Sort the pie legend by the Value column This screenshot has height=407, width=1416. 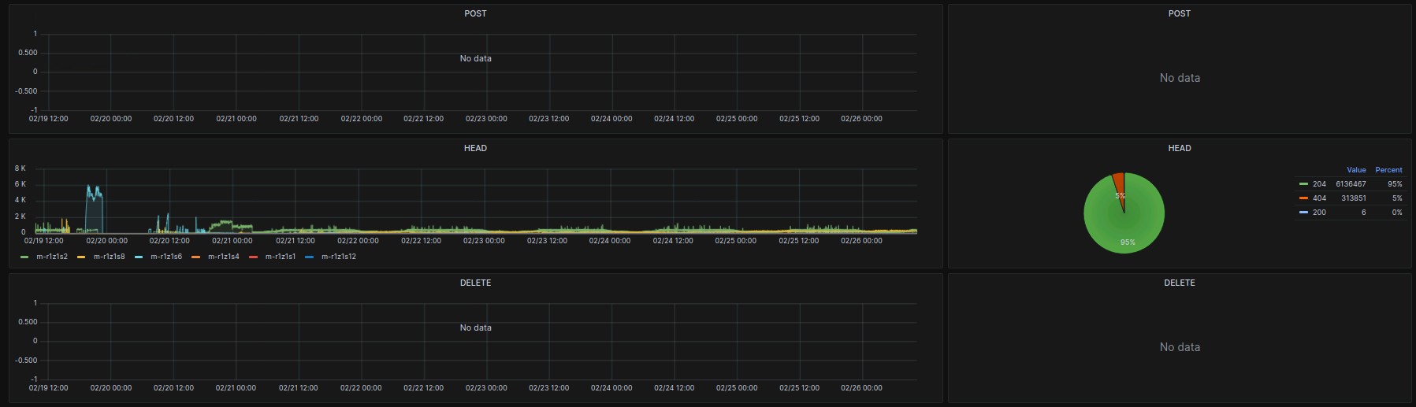pyautogui.click(x=1356, y=170)
